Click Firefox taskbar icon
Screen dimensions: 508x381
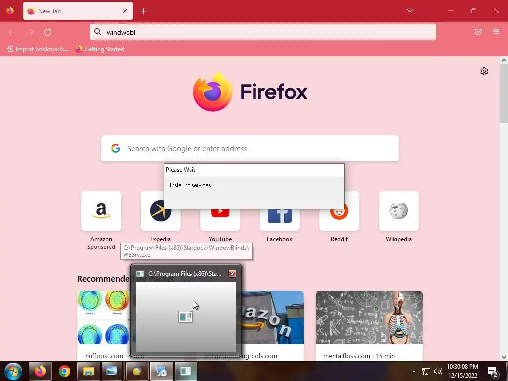coord(40,371)
